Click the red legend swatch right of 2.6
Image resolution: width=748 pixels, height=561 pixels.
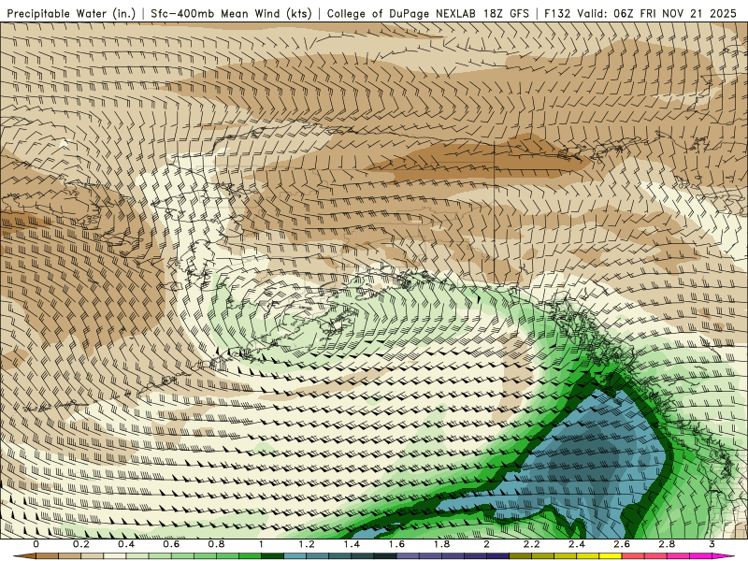[633, 555]
